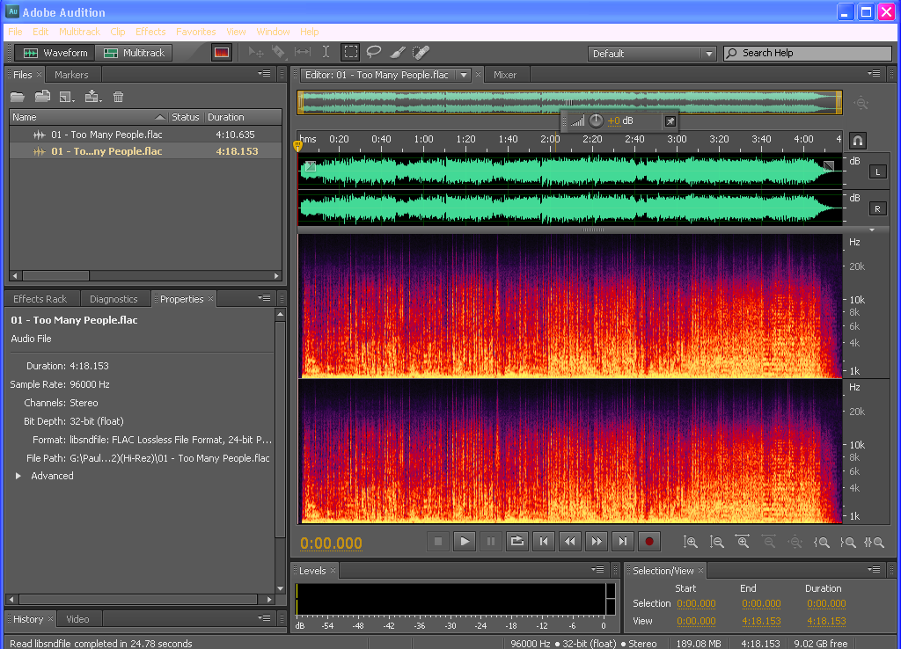Click inside the Search Help field

808,54
